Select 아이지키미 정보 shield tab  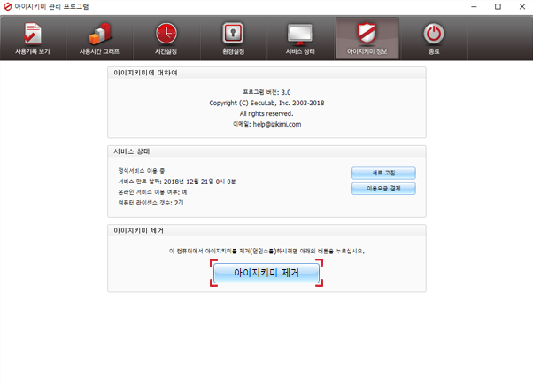click(367, 38)
